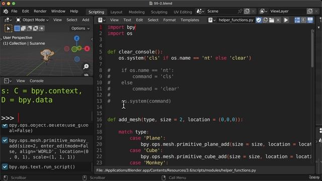The width and height of the screenshot is (322, 181).
Task: Open the Render menu
Action: [40, 11]
